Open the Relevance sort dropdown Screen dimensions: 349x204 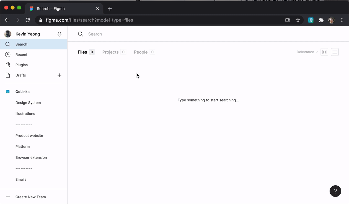(x=307, y=52)
